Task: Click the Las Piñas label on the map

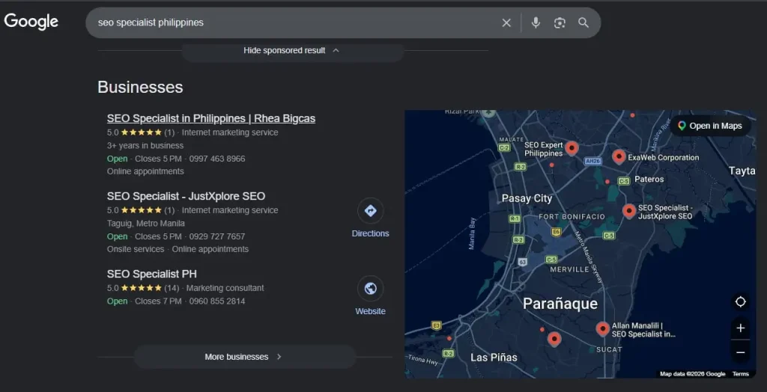Action: tap(494, 358)
